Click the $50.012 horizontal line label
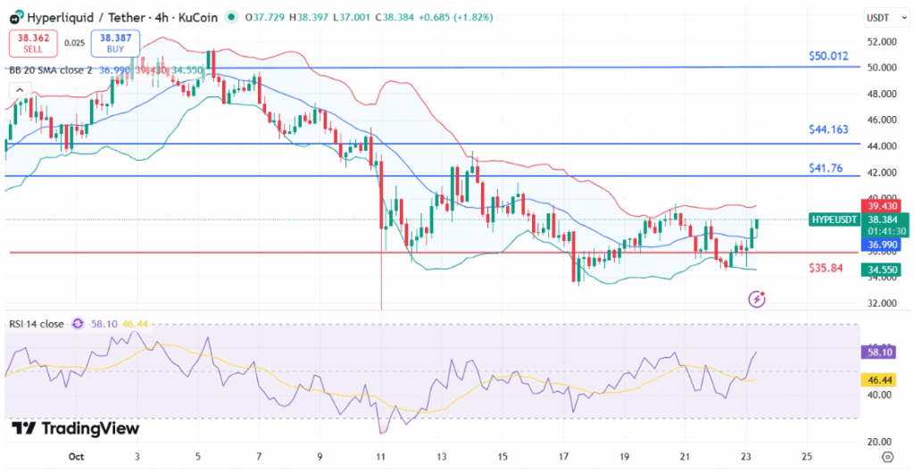Image resolution: width=914 pixels, height=473 pixels. click(x=829, y=56)
